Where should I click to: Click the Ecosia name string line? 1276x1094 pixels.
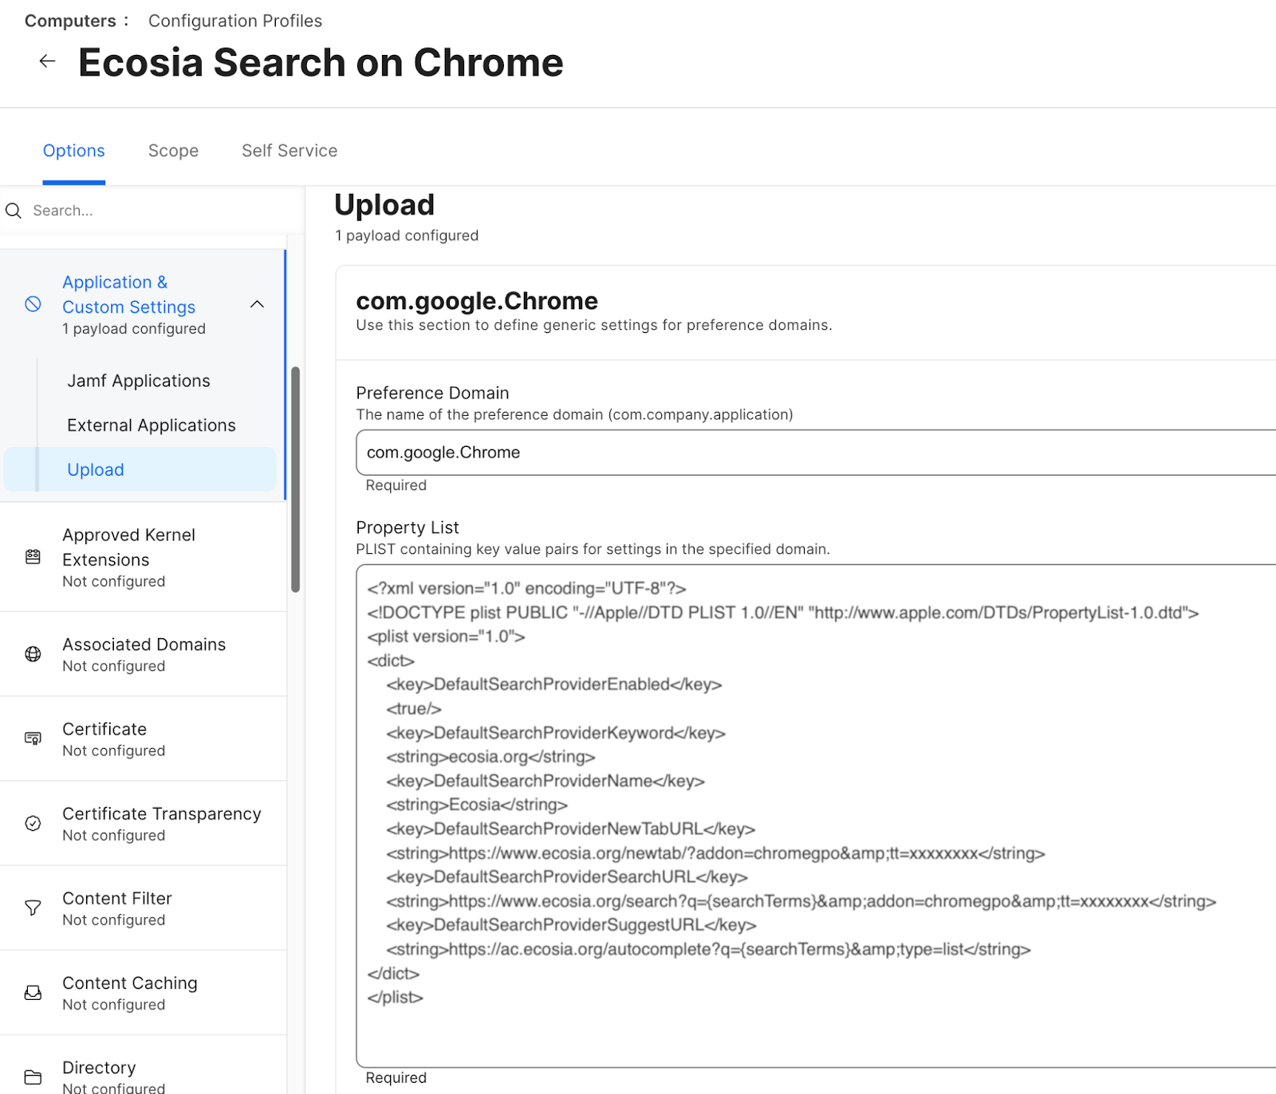tap(477, 805)
